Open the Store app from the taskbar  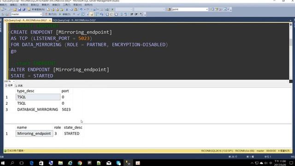[x=41, y=163]
